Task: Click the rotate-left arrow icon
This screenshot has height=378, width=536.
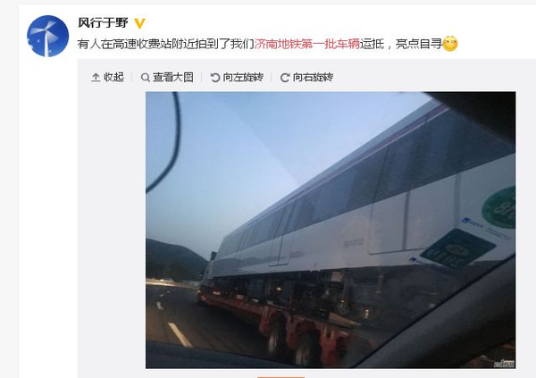Action: (x=215, y=78)
